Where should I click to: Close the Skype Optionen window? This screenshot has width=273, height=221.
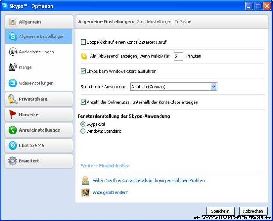point(267,6)
